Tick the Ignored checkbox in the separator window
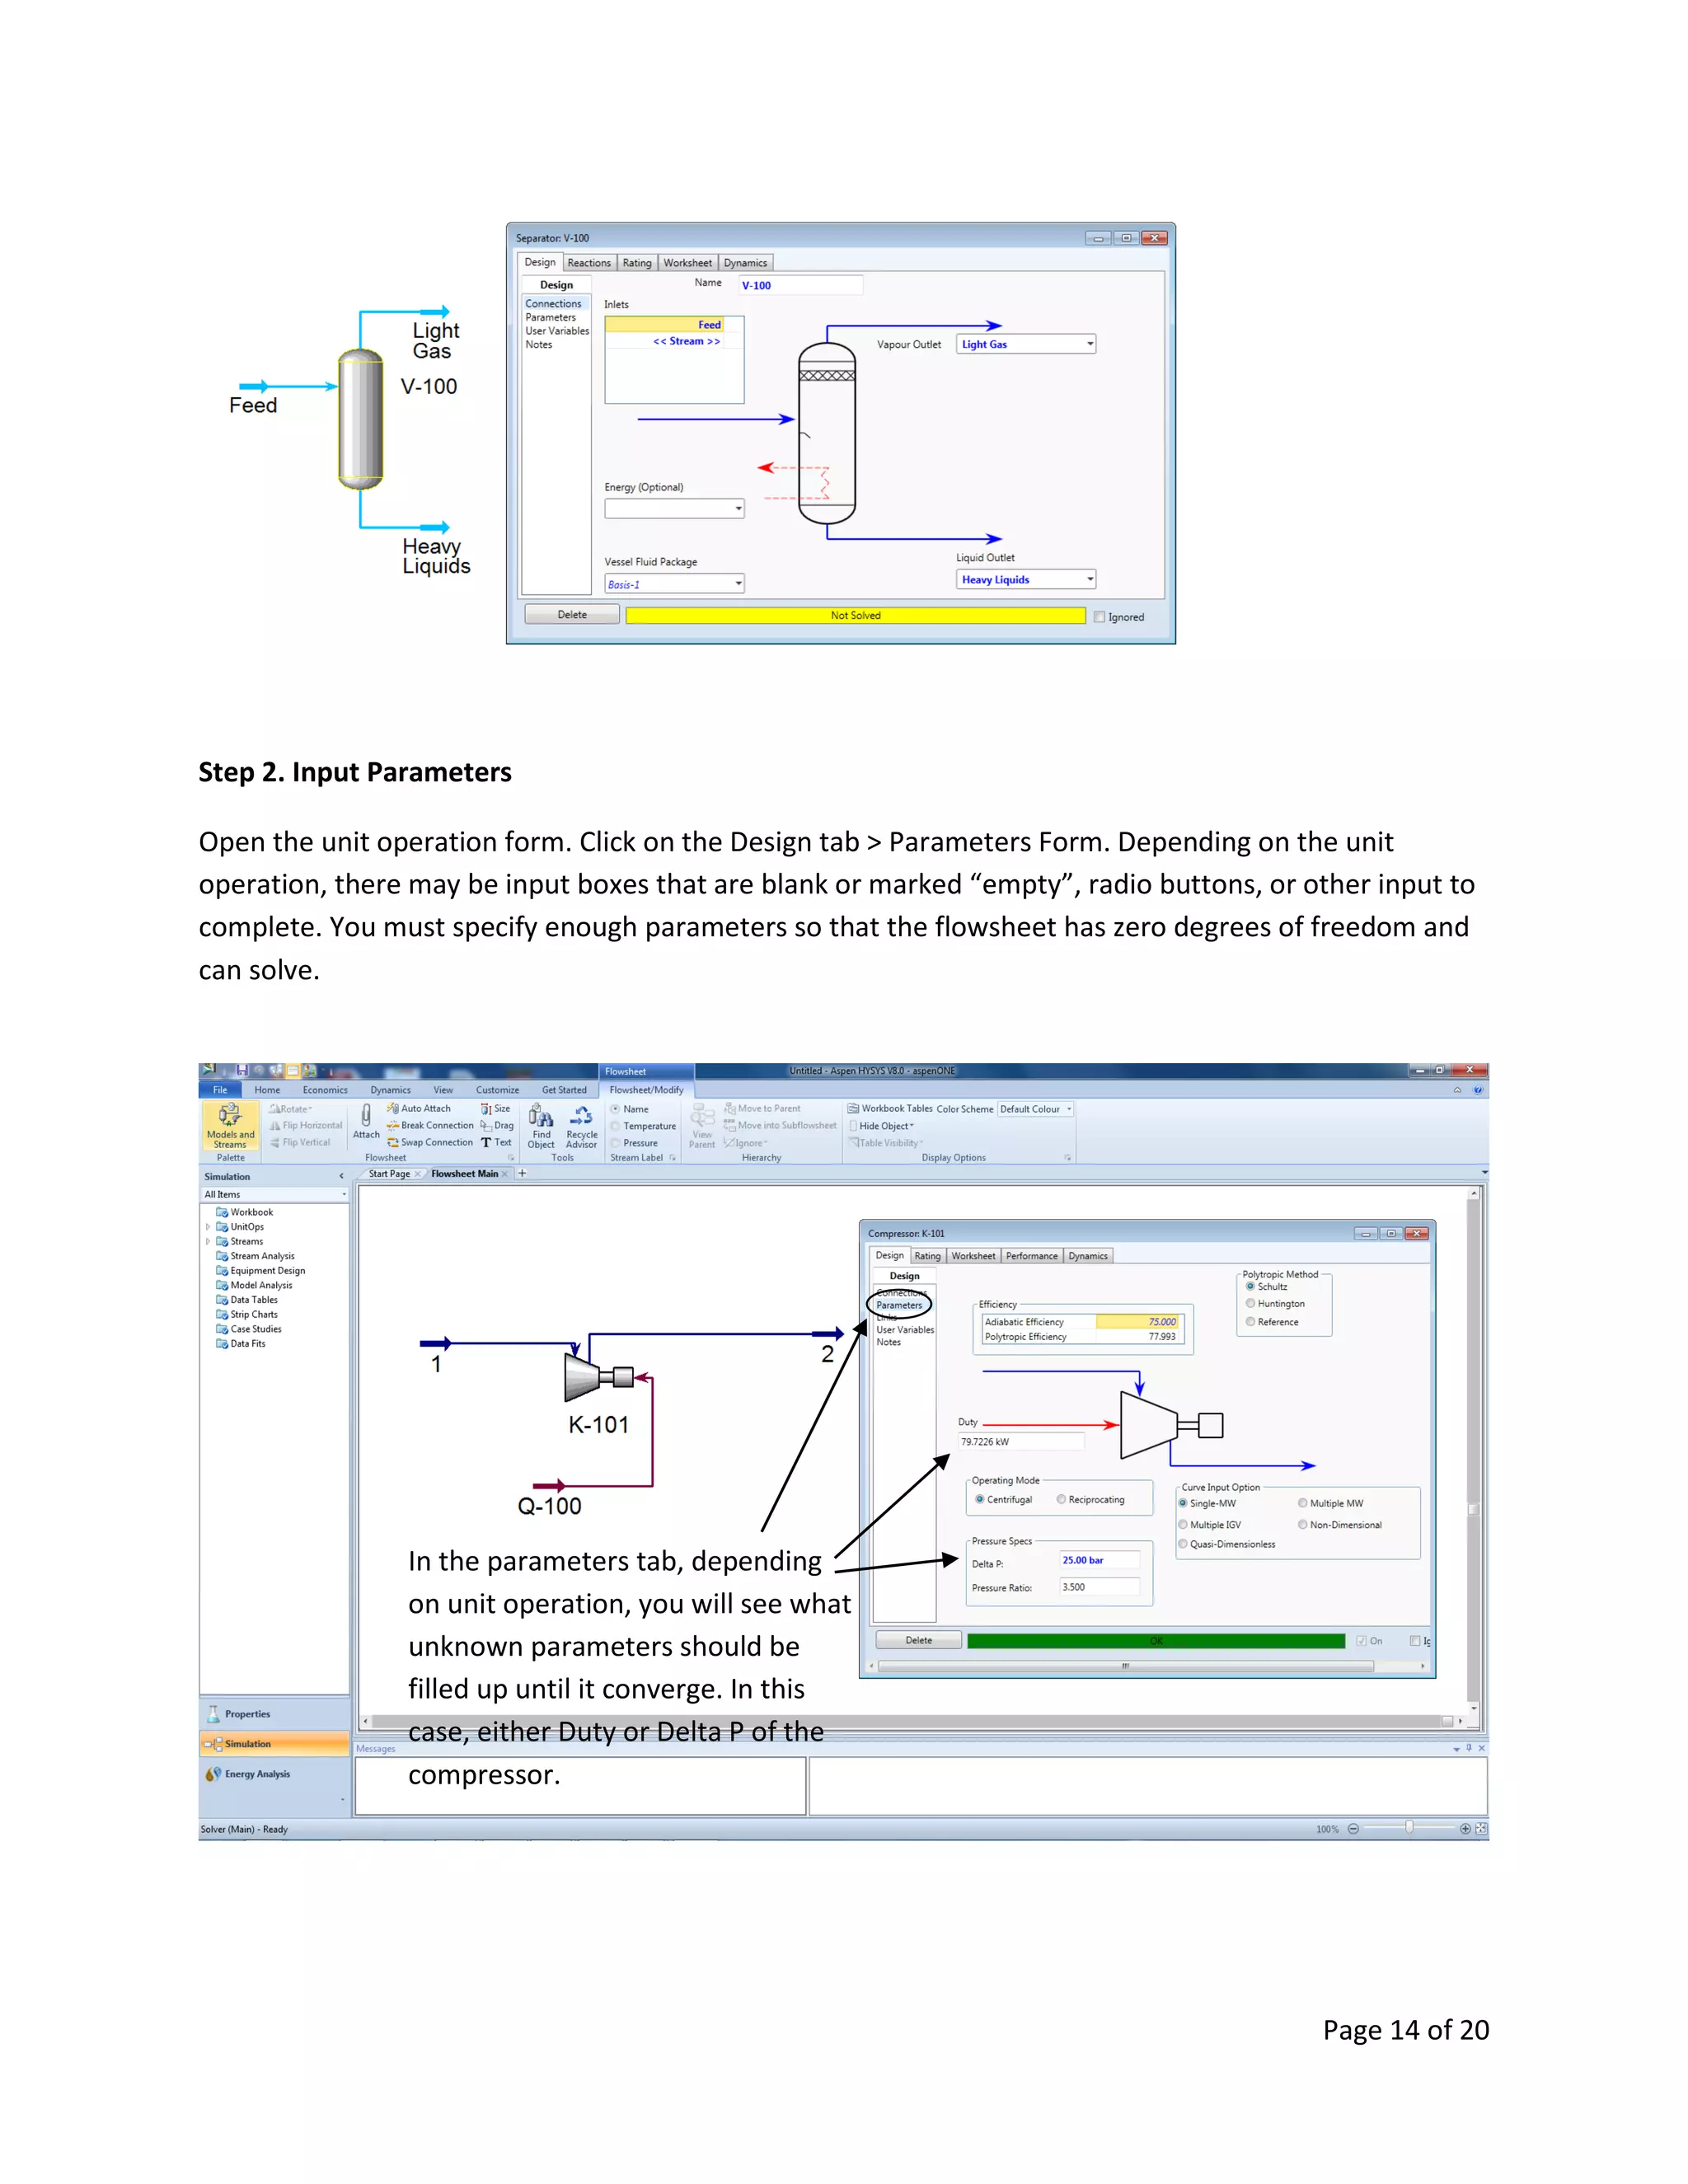Screen dimensions: 1688x2184 [1100, 617]
